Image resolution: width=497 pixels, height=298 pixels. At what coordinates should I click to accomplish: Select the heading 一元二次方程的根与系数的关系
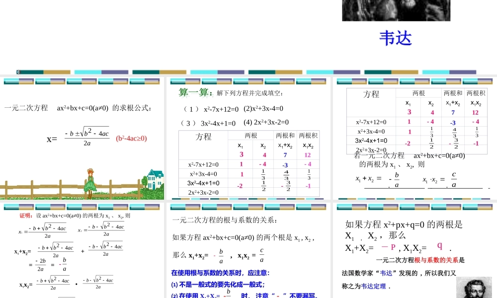coord(225,220)
